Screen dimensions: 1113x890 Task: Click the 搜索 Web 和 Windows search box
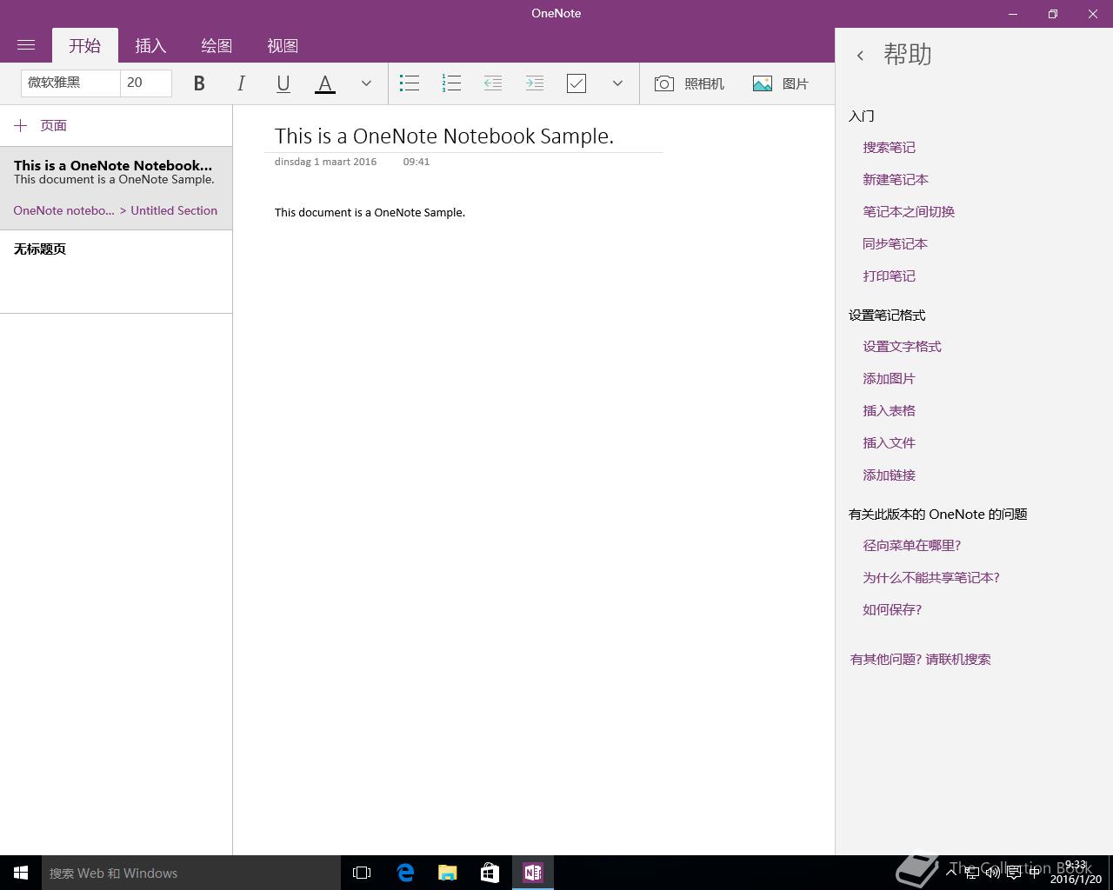click(191, 873)
